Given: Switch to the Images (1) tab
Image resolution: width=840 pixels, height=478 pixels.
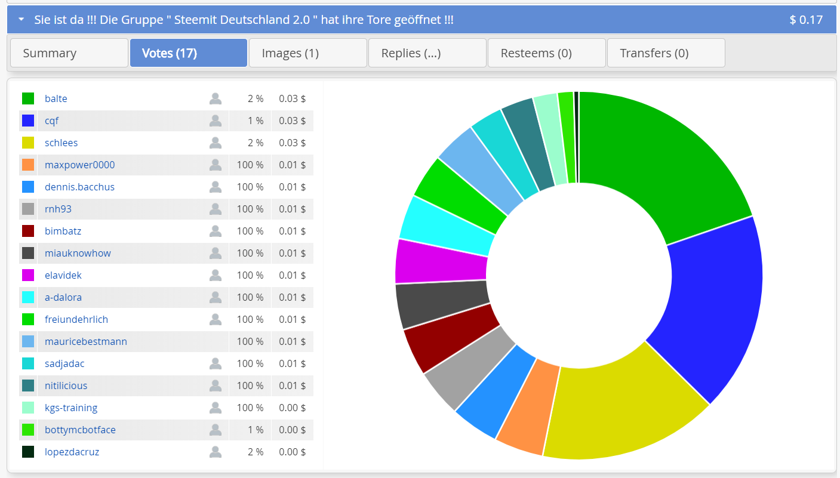Looking at the screenshot, I should 308,53.
